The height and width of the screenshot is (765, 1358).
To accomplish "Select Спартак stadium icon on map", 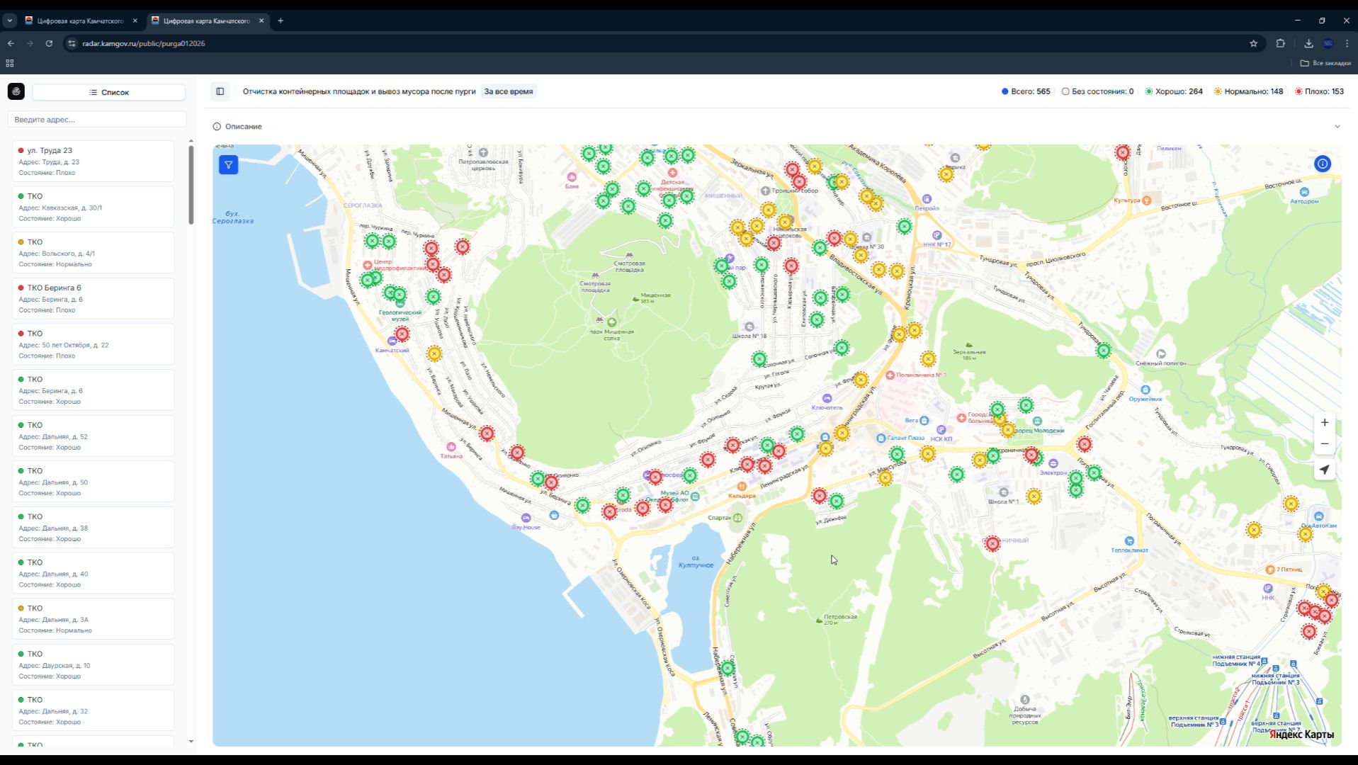I will [x=737, y=518].
